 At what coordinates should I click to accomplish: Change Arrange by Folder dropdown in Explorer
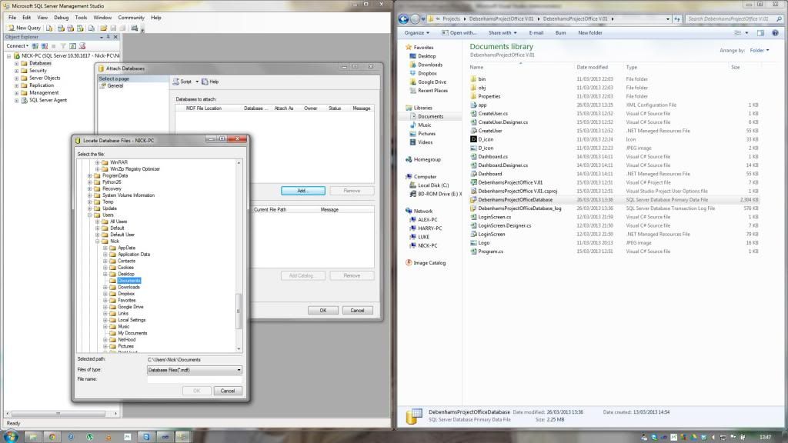pyautogui.click(x=760, y=50)
